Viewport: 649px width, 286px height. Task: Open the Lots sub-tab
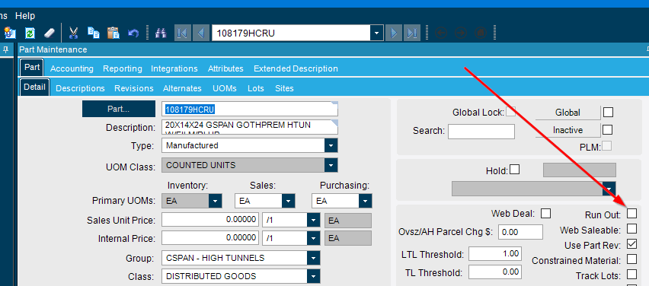point(256,88)
